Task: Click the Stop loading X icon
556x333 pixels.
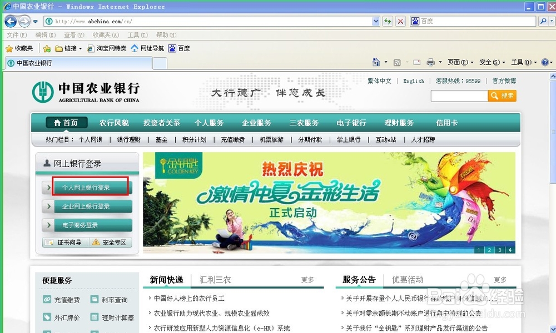Action: point(400,21)
